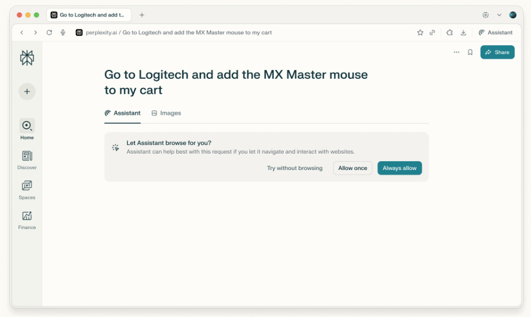This screenshot has height=317, width=531.
Task: Switch to the Assistant tab
Action: (x=122, y=113)
